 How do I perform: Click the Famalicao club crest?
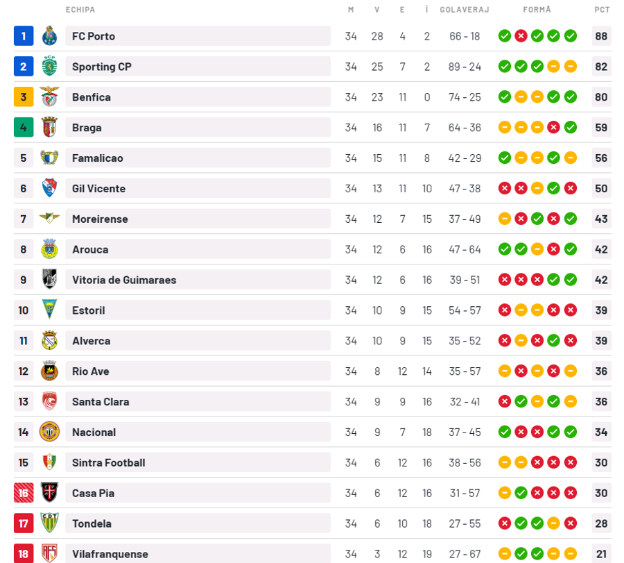click(x=49, y=158)
